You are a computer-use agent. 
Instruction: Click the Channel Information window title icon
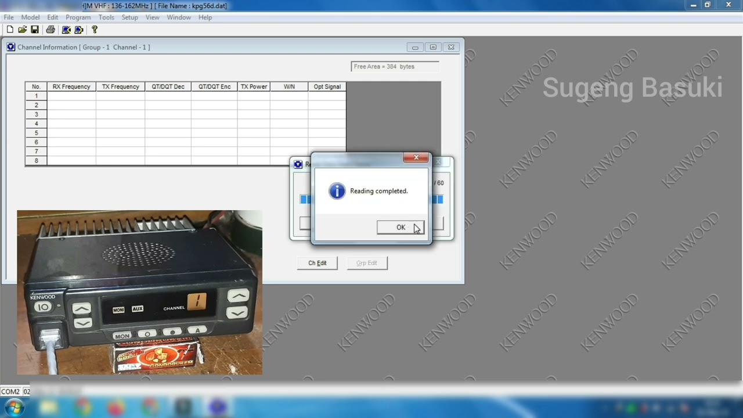(11, 47)
